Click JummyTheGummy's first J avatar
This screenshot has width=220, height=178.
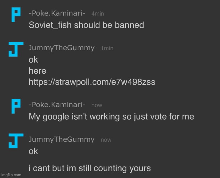point(16,49)
